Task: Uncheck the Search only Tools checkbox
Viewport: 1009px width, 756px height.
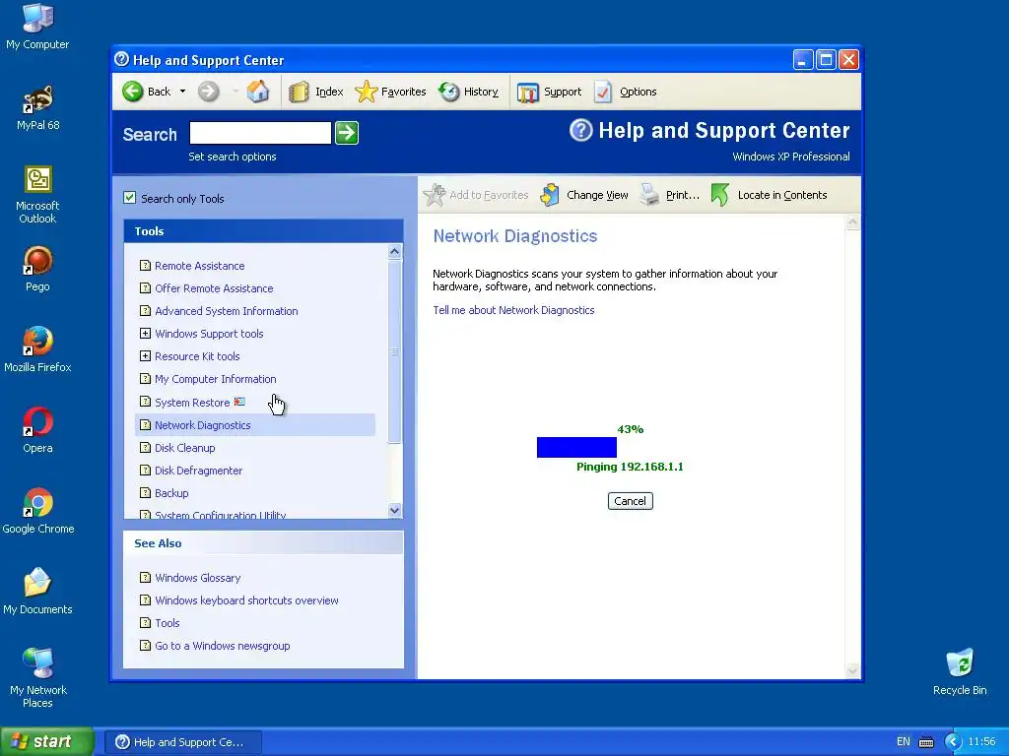Action: click(x=130, y=198)
